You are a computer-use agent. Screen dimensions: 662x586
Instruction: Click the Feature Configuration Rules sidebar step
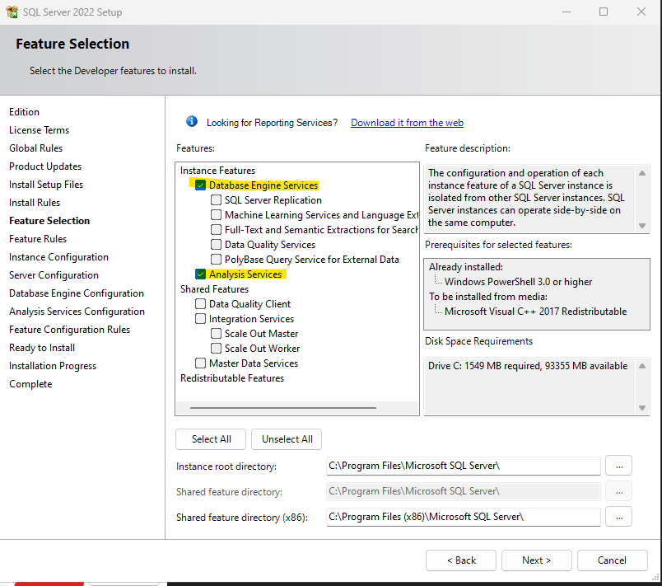70,330
